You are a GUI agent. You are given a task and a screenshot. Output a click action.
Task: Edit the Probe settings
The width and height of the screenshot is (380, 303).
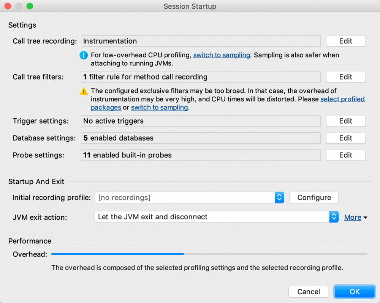(345, 155)
